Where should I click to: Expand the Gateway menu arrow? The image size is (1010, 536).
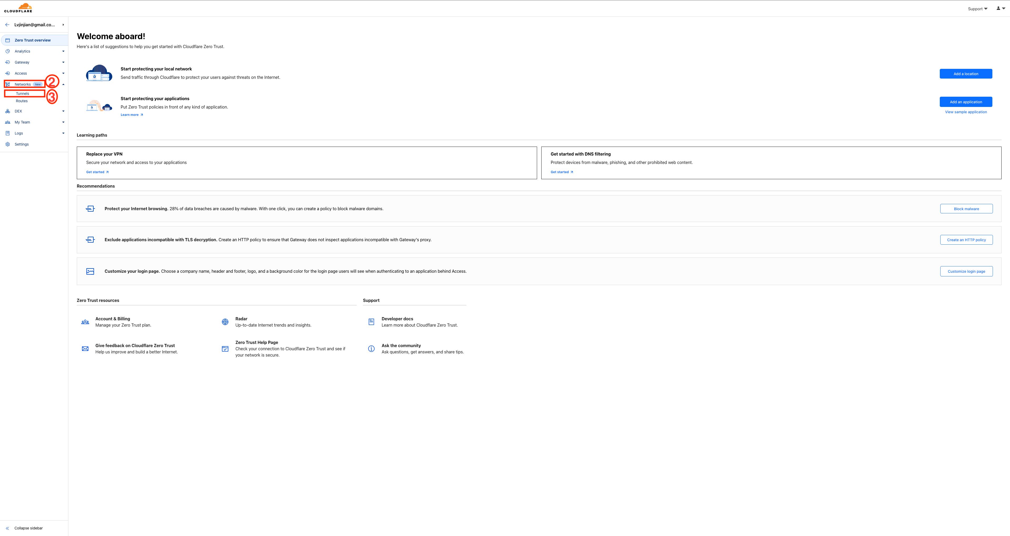pos(63,62)
